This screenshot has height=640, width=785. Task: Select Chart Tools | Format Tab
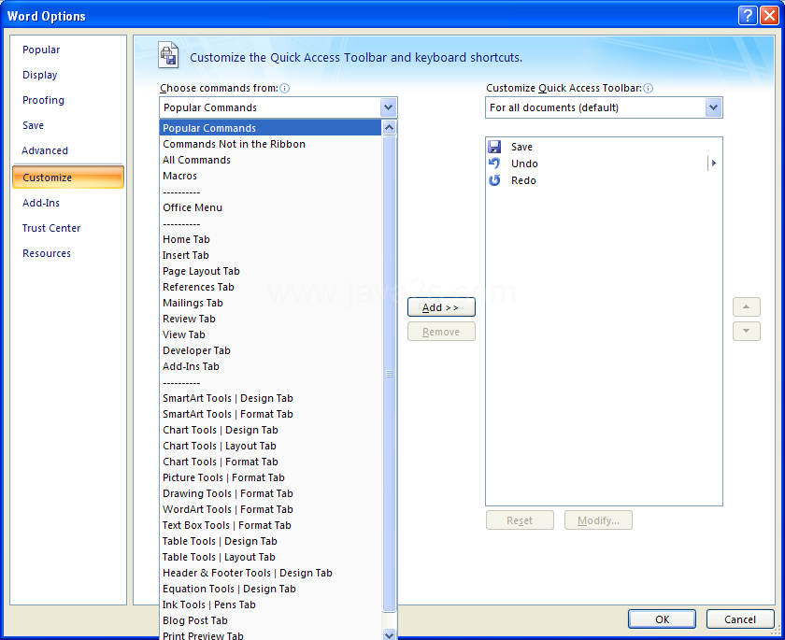270,462
